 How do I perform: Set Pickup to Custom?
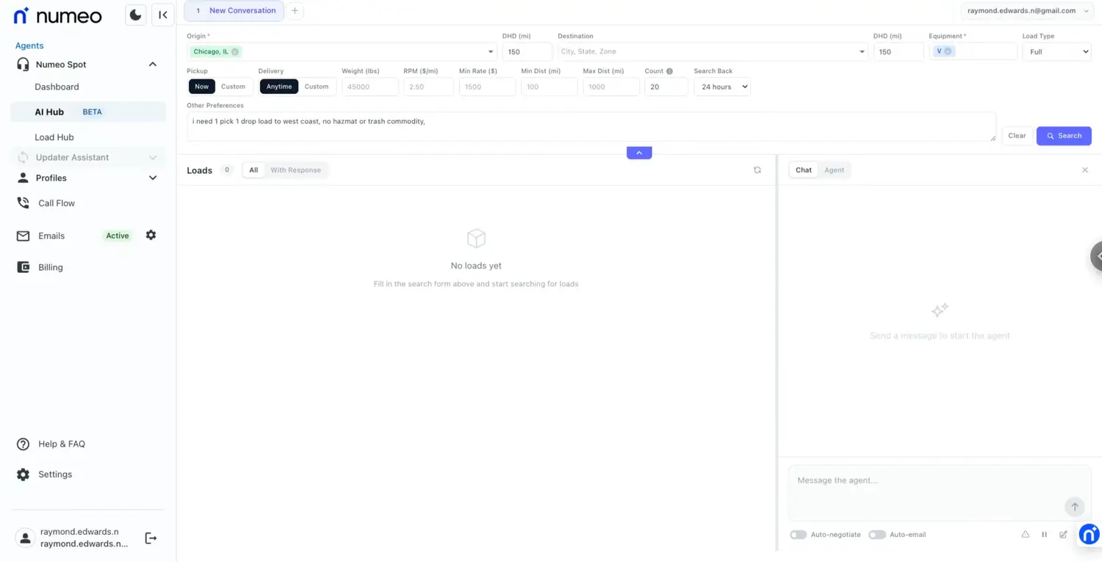click(233, 87)
